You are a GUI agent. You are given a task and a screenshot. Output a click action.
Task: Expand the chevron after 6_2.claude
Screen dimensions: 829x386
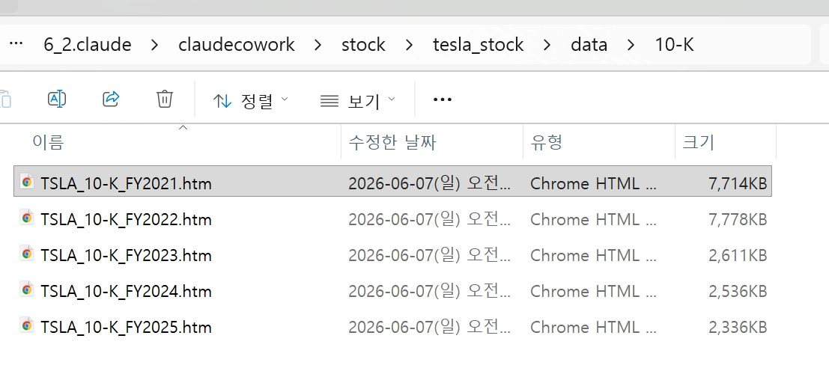pos(154,46)
